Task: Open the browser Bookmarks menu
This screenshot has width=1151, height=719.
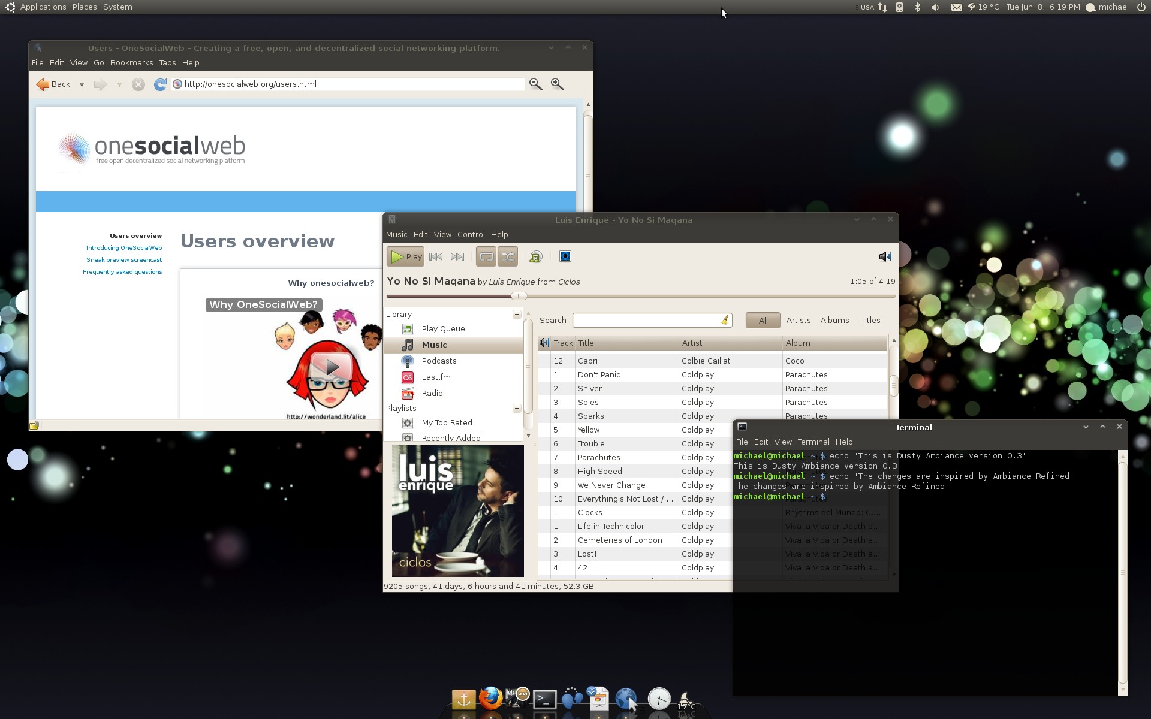Action: pyautogui.click(x=131, y=62)
